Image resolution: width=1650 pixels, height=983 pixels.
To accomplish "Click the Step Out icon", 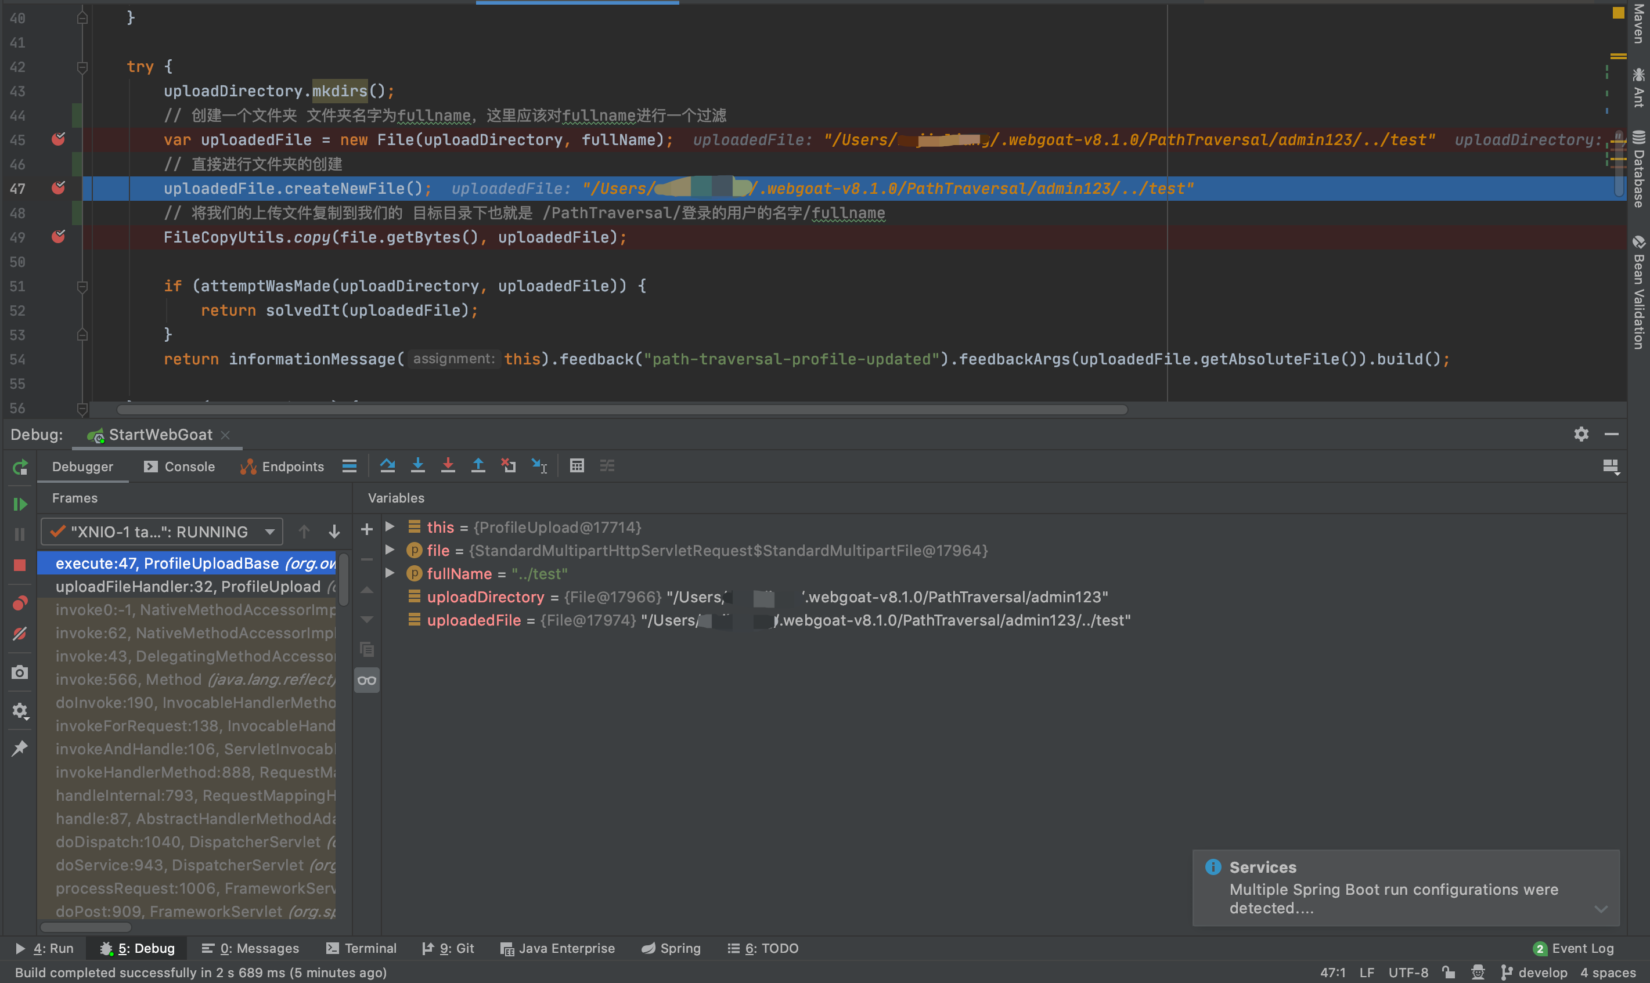I will click(x=478, y=465).
